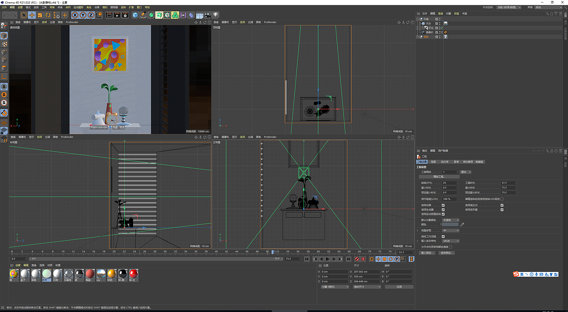Toggle the coordinate system icon

[x=99, y=15]
